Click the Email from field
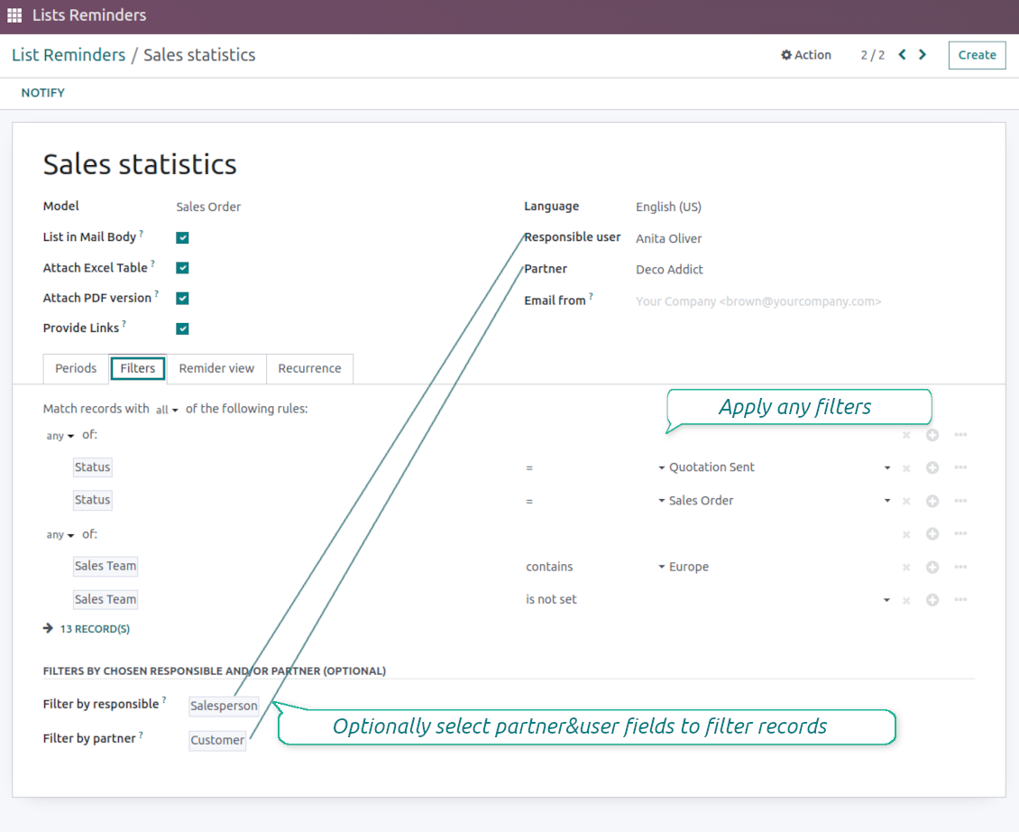1019x832 pixels. [x=758, y=301]
